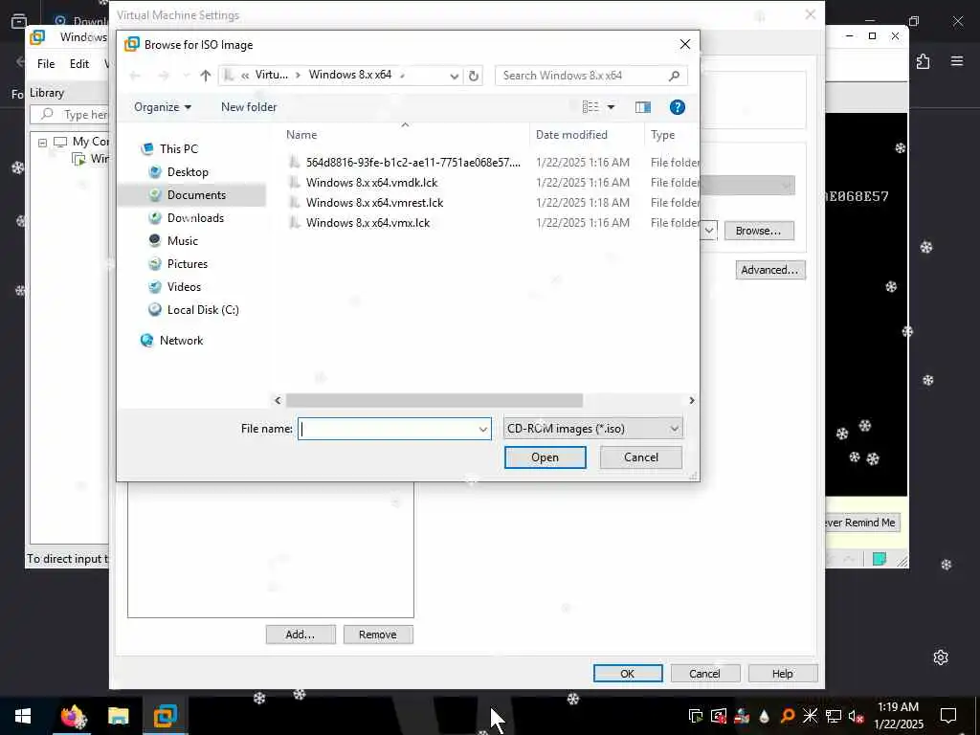The height and width of the screenshot is (735, 980).
Task: Click inside the Search Windows 8.x x64 field
Action: coord(581,76)
